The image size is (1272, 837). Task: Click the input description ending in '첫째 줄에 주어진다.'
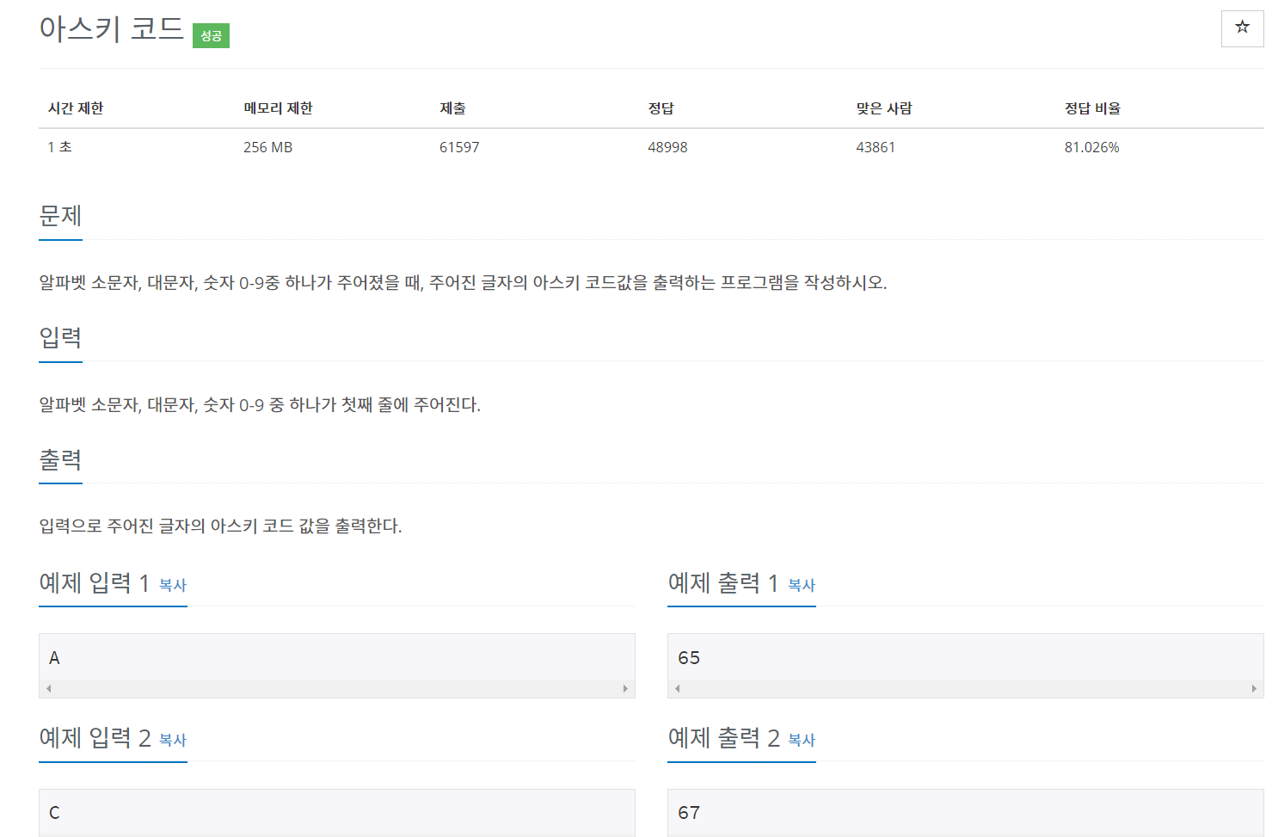click(x=260, y=405)
